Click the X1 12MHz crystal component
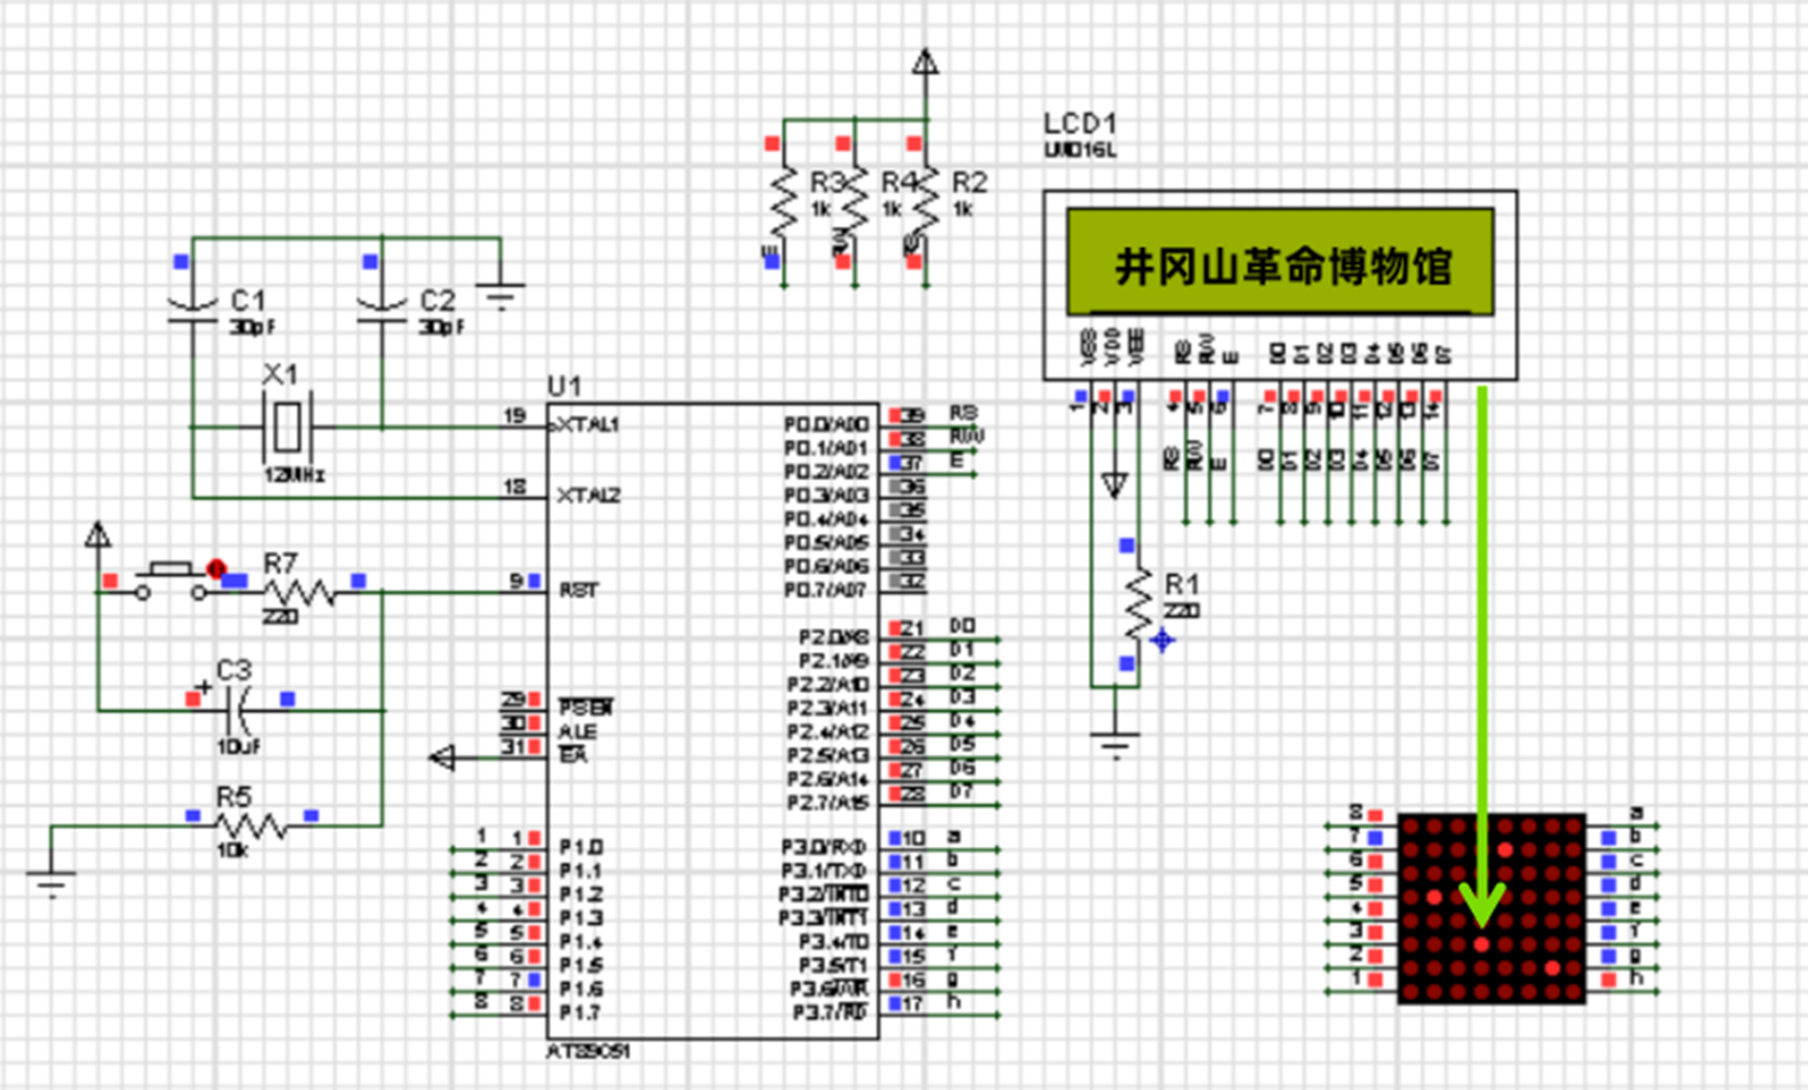Viewport: 1808px width, 1090px height. coord(287,426)
